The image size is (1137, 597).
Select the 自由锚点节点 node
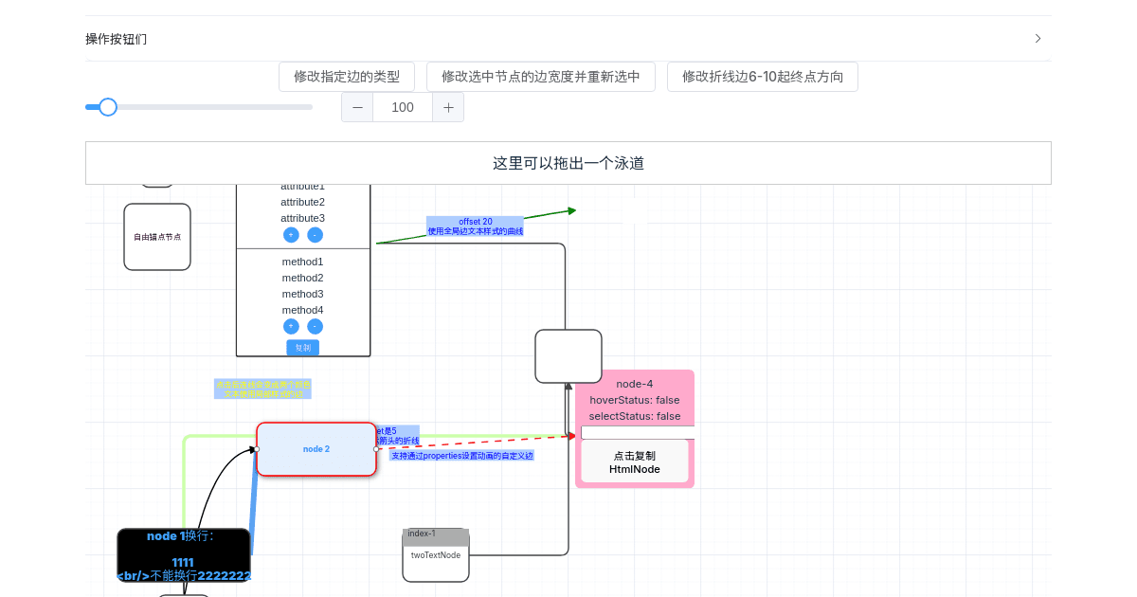tap(157, 237)
